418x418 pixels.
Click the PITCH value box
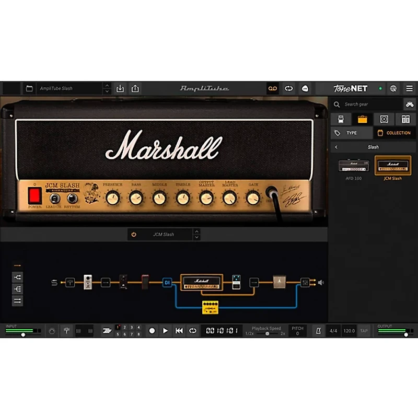pos(297,331)
